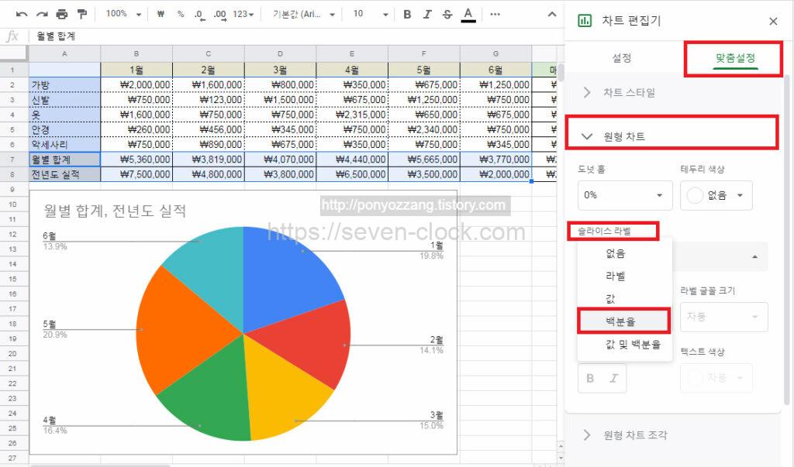Switch to the 설정 tab

click(x=621, y=58)
